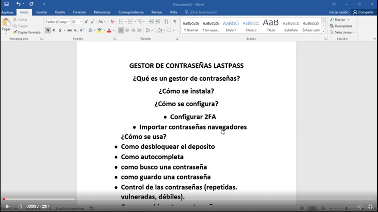Click the Compartir button
The width and height of the screenshot is (378, 212).
click(363, 12)
